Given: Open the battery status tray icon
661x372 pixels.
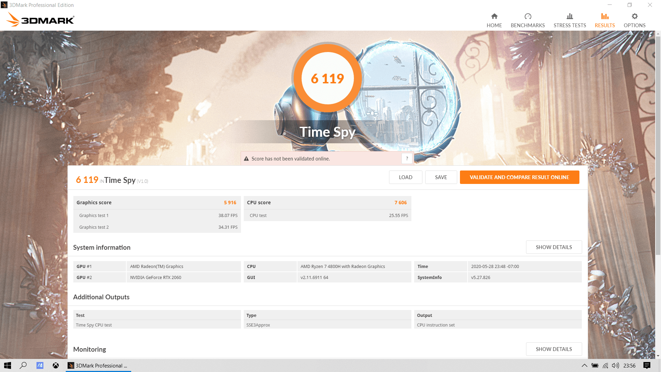Looking at the screenshot, I should click(595, 365).
